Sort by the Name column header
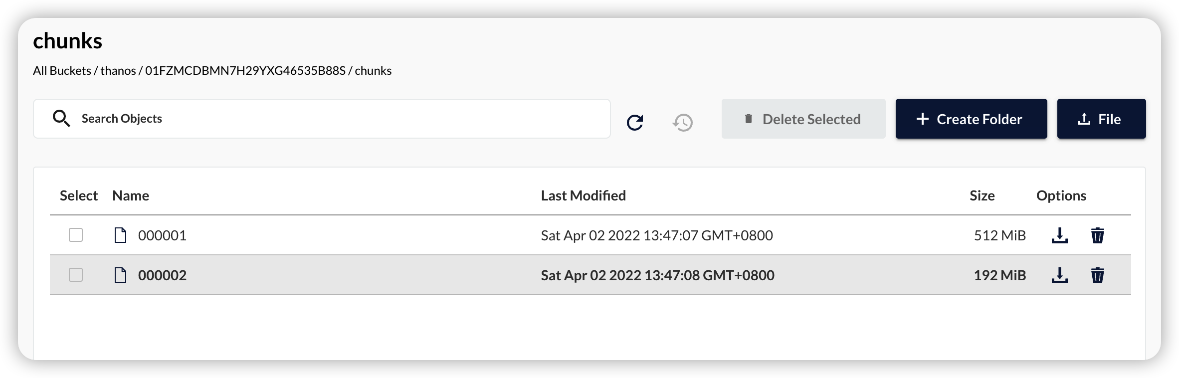Viewport: 1179px width, 378px height. tap(131, 195)
